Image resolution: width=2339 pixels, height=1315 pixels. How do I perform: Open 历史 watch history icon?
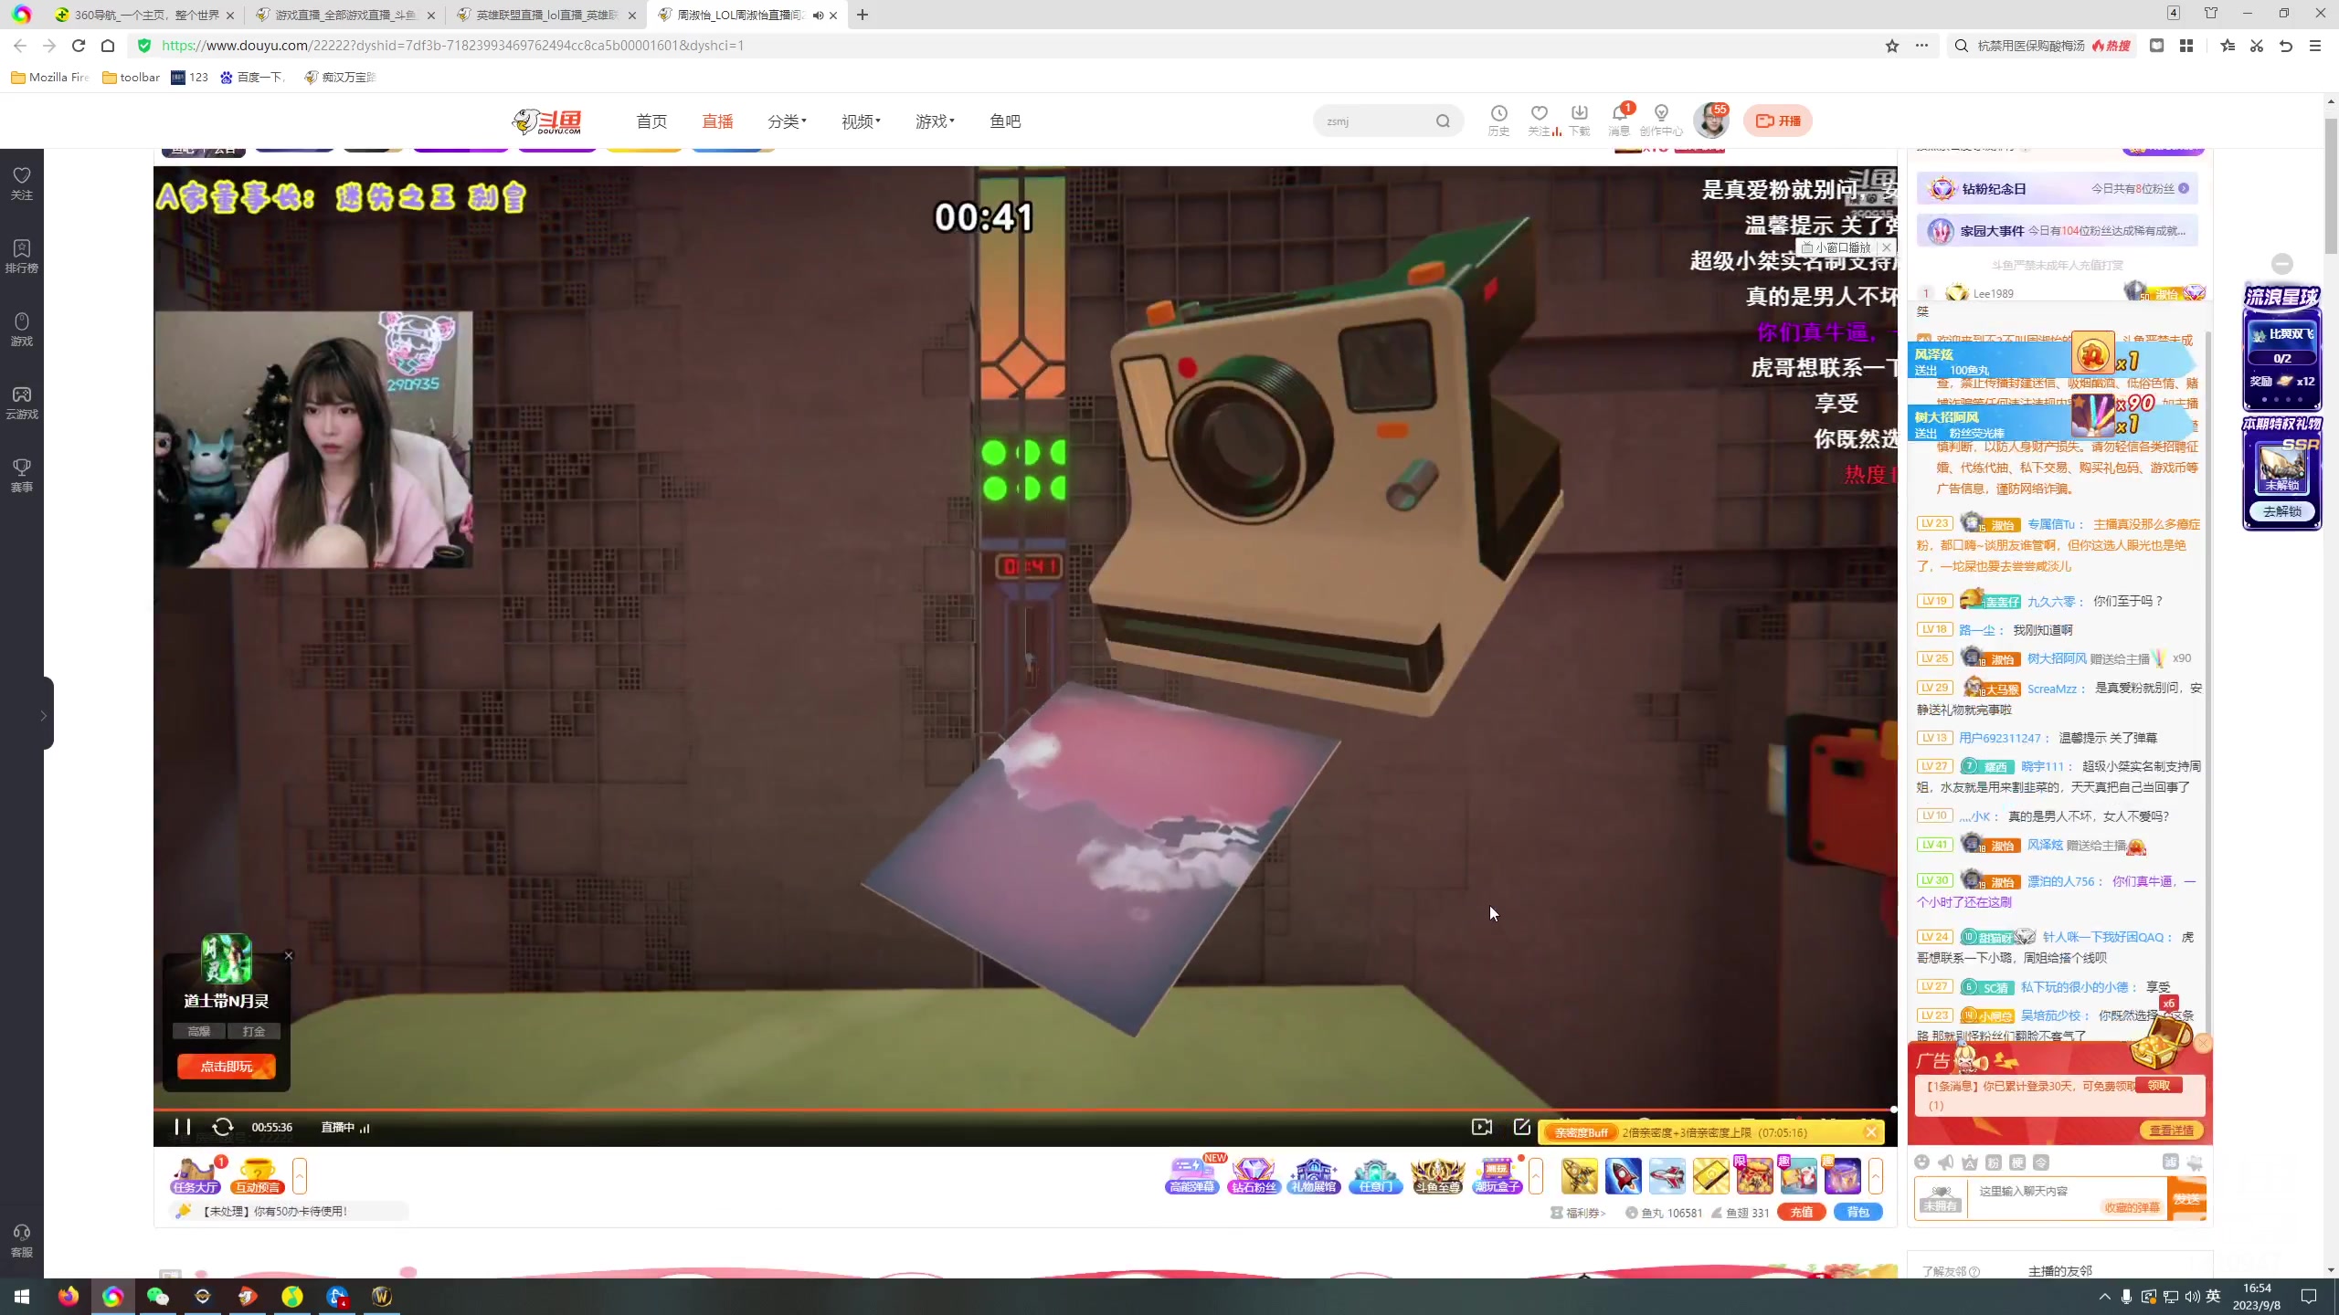(x=1498, y=120)
